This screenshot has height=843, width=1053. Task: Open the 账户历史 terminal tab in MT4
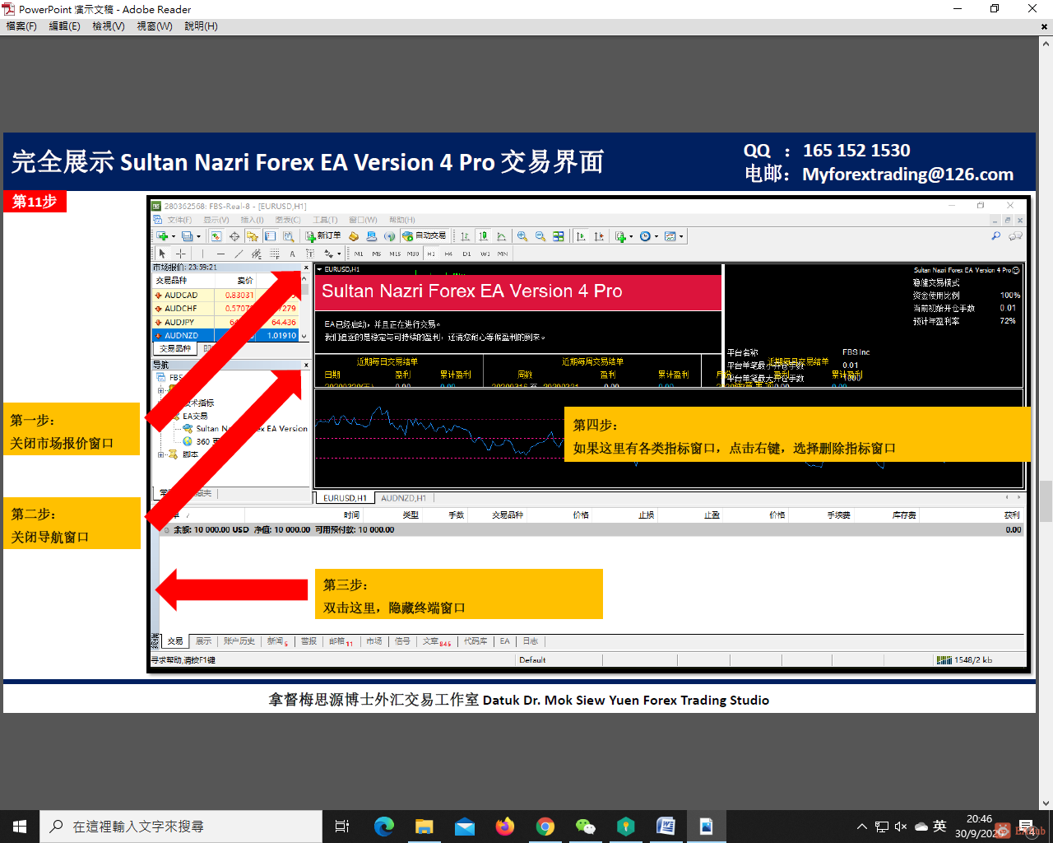pos(239,641)
